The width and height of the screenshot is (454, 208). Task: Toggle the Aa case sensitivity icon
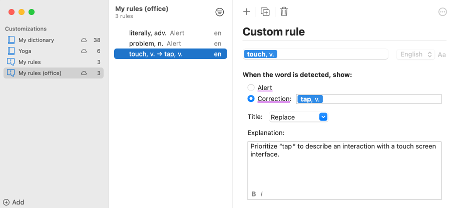pos(442,54)
